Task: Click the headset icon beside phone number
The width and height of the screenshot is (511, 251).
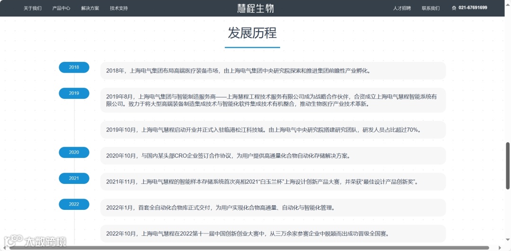Action: [454, 8]
